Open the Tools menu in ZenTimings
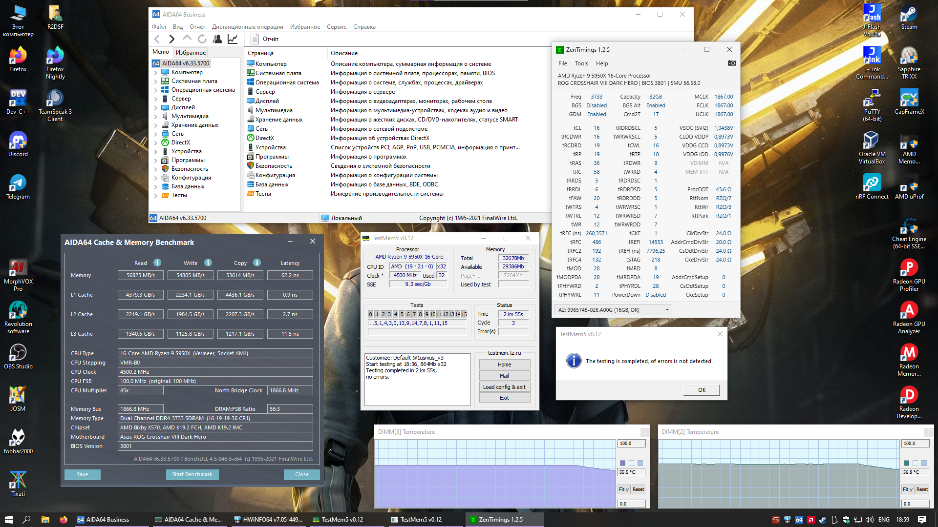The height and width of the screenshot is (527, 938). point(581,63)
